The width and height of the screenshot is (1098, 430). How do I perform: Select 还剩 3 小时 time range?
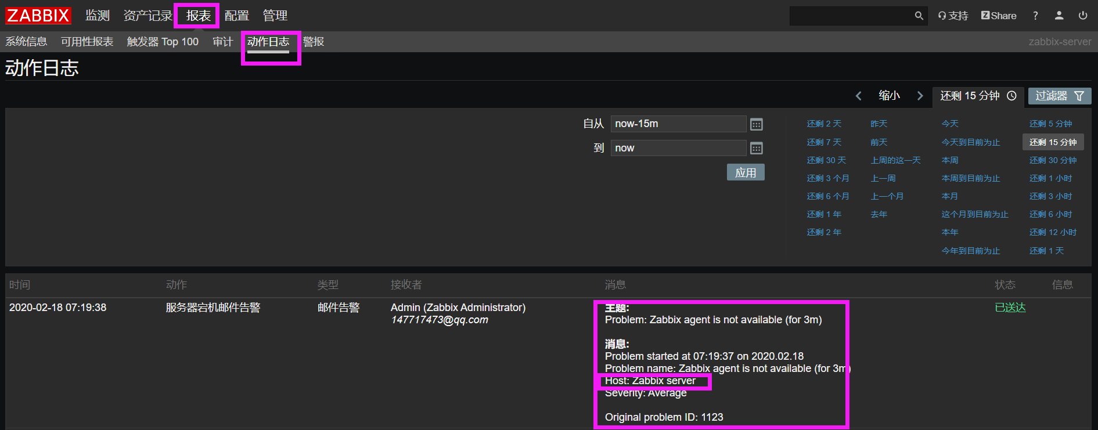[x=1051, y=196]
